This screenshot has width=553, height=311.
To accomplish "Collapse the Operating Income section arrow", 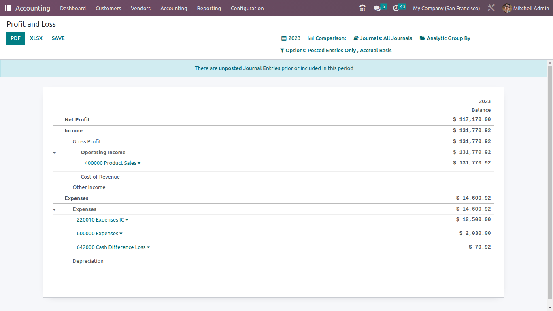I will pos(55,153).
